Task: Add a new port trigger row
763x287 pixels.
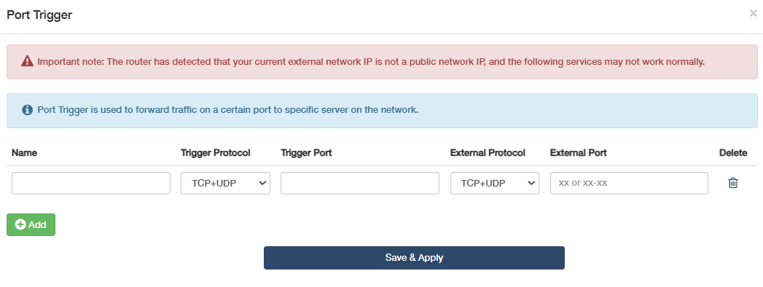Action: point(31,225)
